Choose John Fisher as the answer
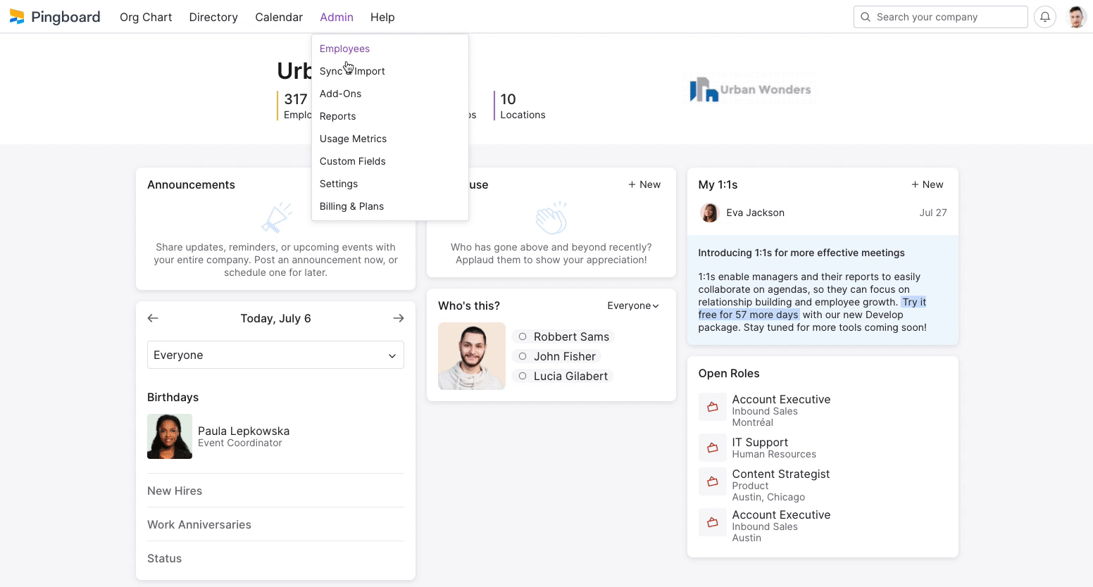This screenshot has height=587, width=1093. click(x=523, y=356)
